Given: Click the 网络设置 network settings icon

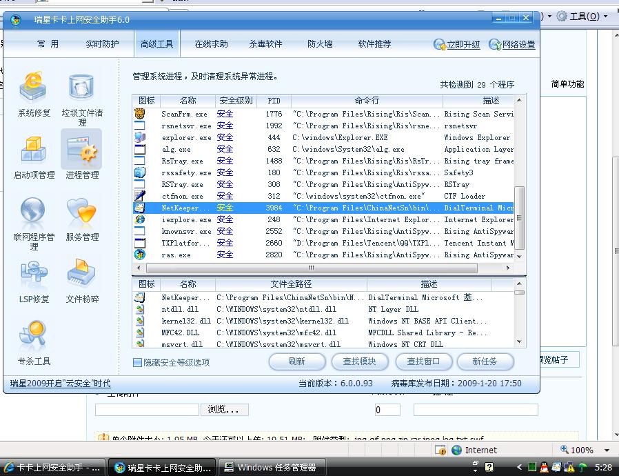Looking at the screenshot, I should pos(495,44).
